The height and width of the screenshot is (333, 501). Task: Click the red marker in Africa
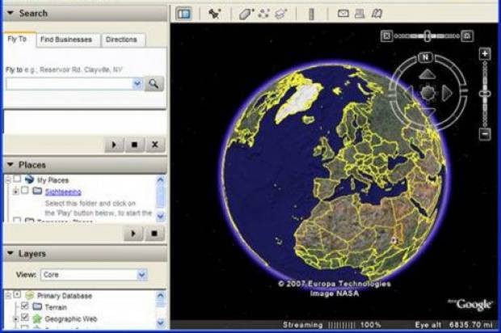point(394,240)
